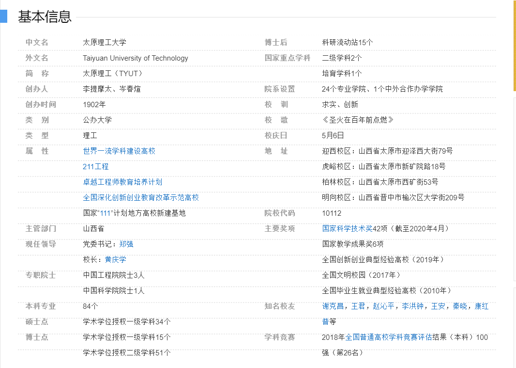Click the text Taiyuan University of Technology

coord(136,58)
